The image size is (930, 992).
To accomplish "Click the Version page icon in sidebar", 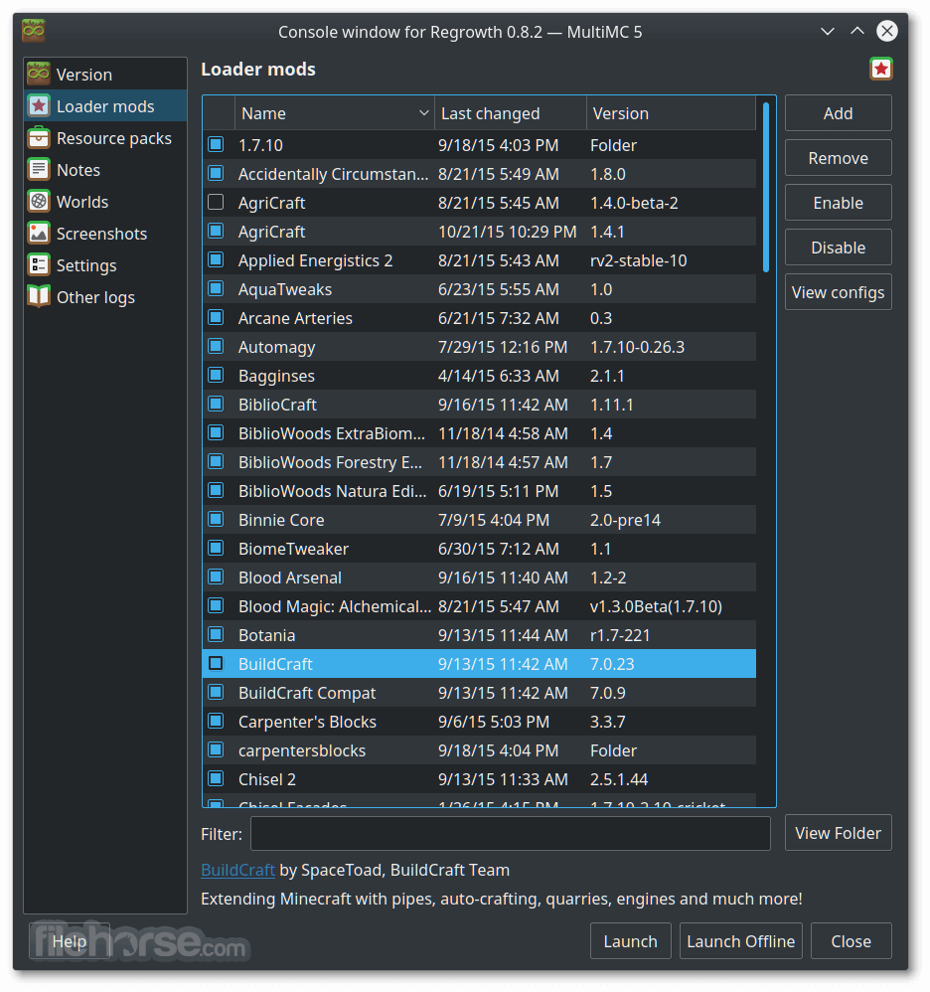I will [39, 74].
